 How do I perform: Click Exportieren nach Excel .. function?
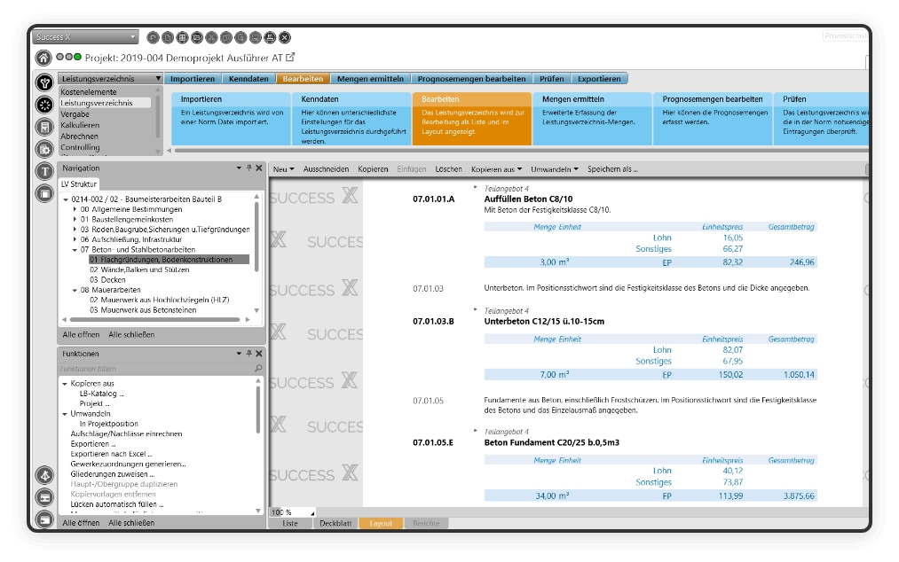[111, 454]
